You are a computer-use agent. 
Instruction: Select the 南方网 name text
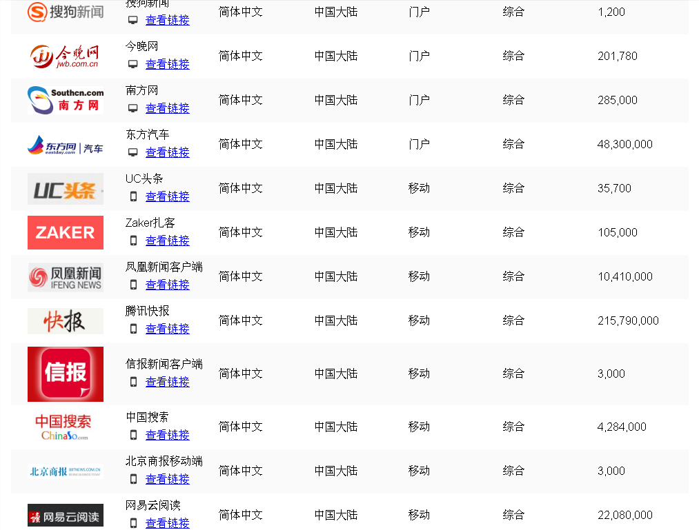click(141, 90)
